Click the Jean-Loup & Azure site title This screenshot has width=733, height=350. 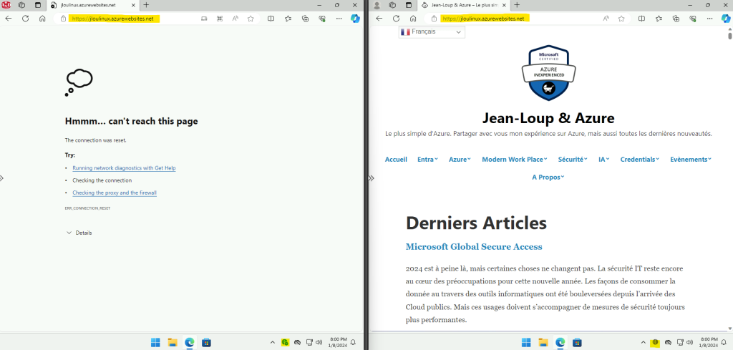point(548,118)
